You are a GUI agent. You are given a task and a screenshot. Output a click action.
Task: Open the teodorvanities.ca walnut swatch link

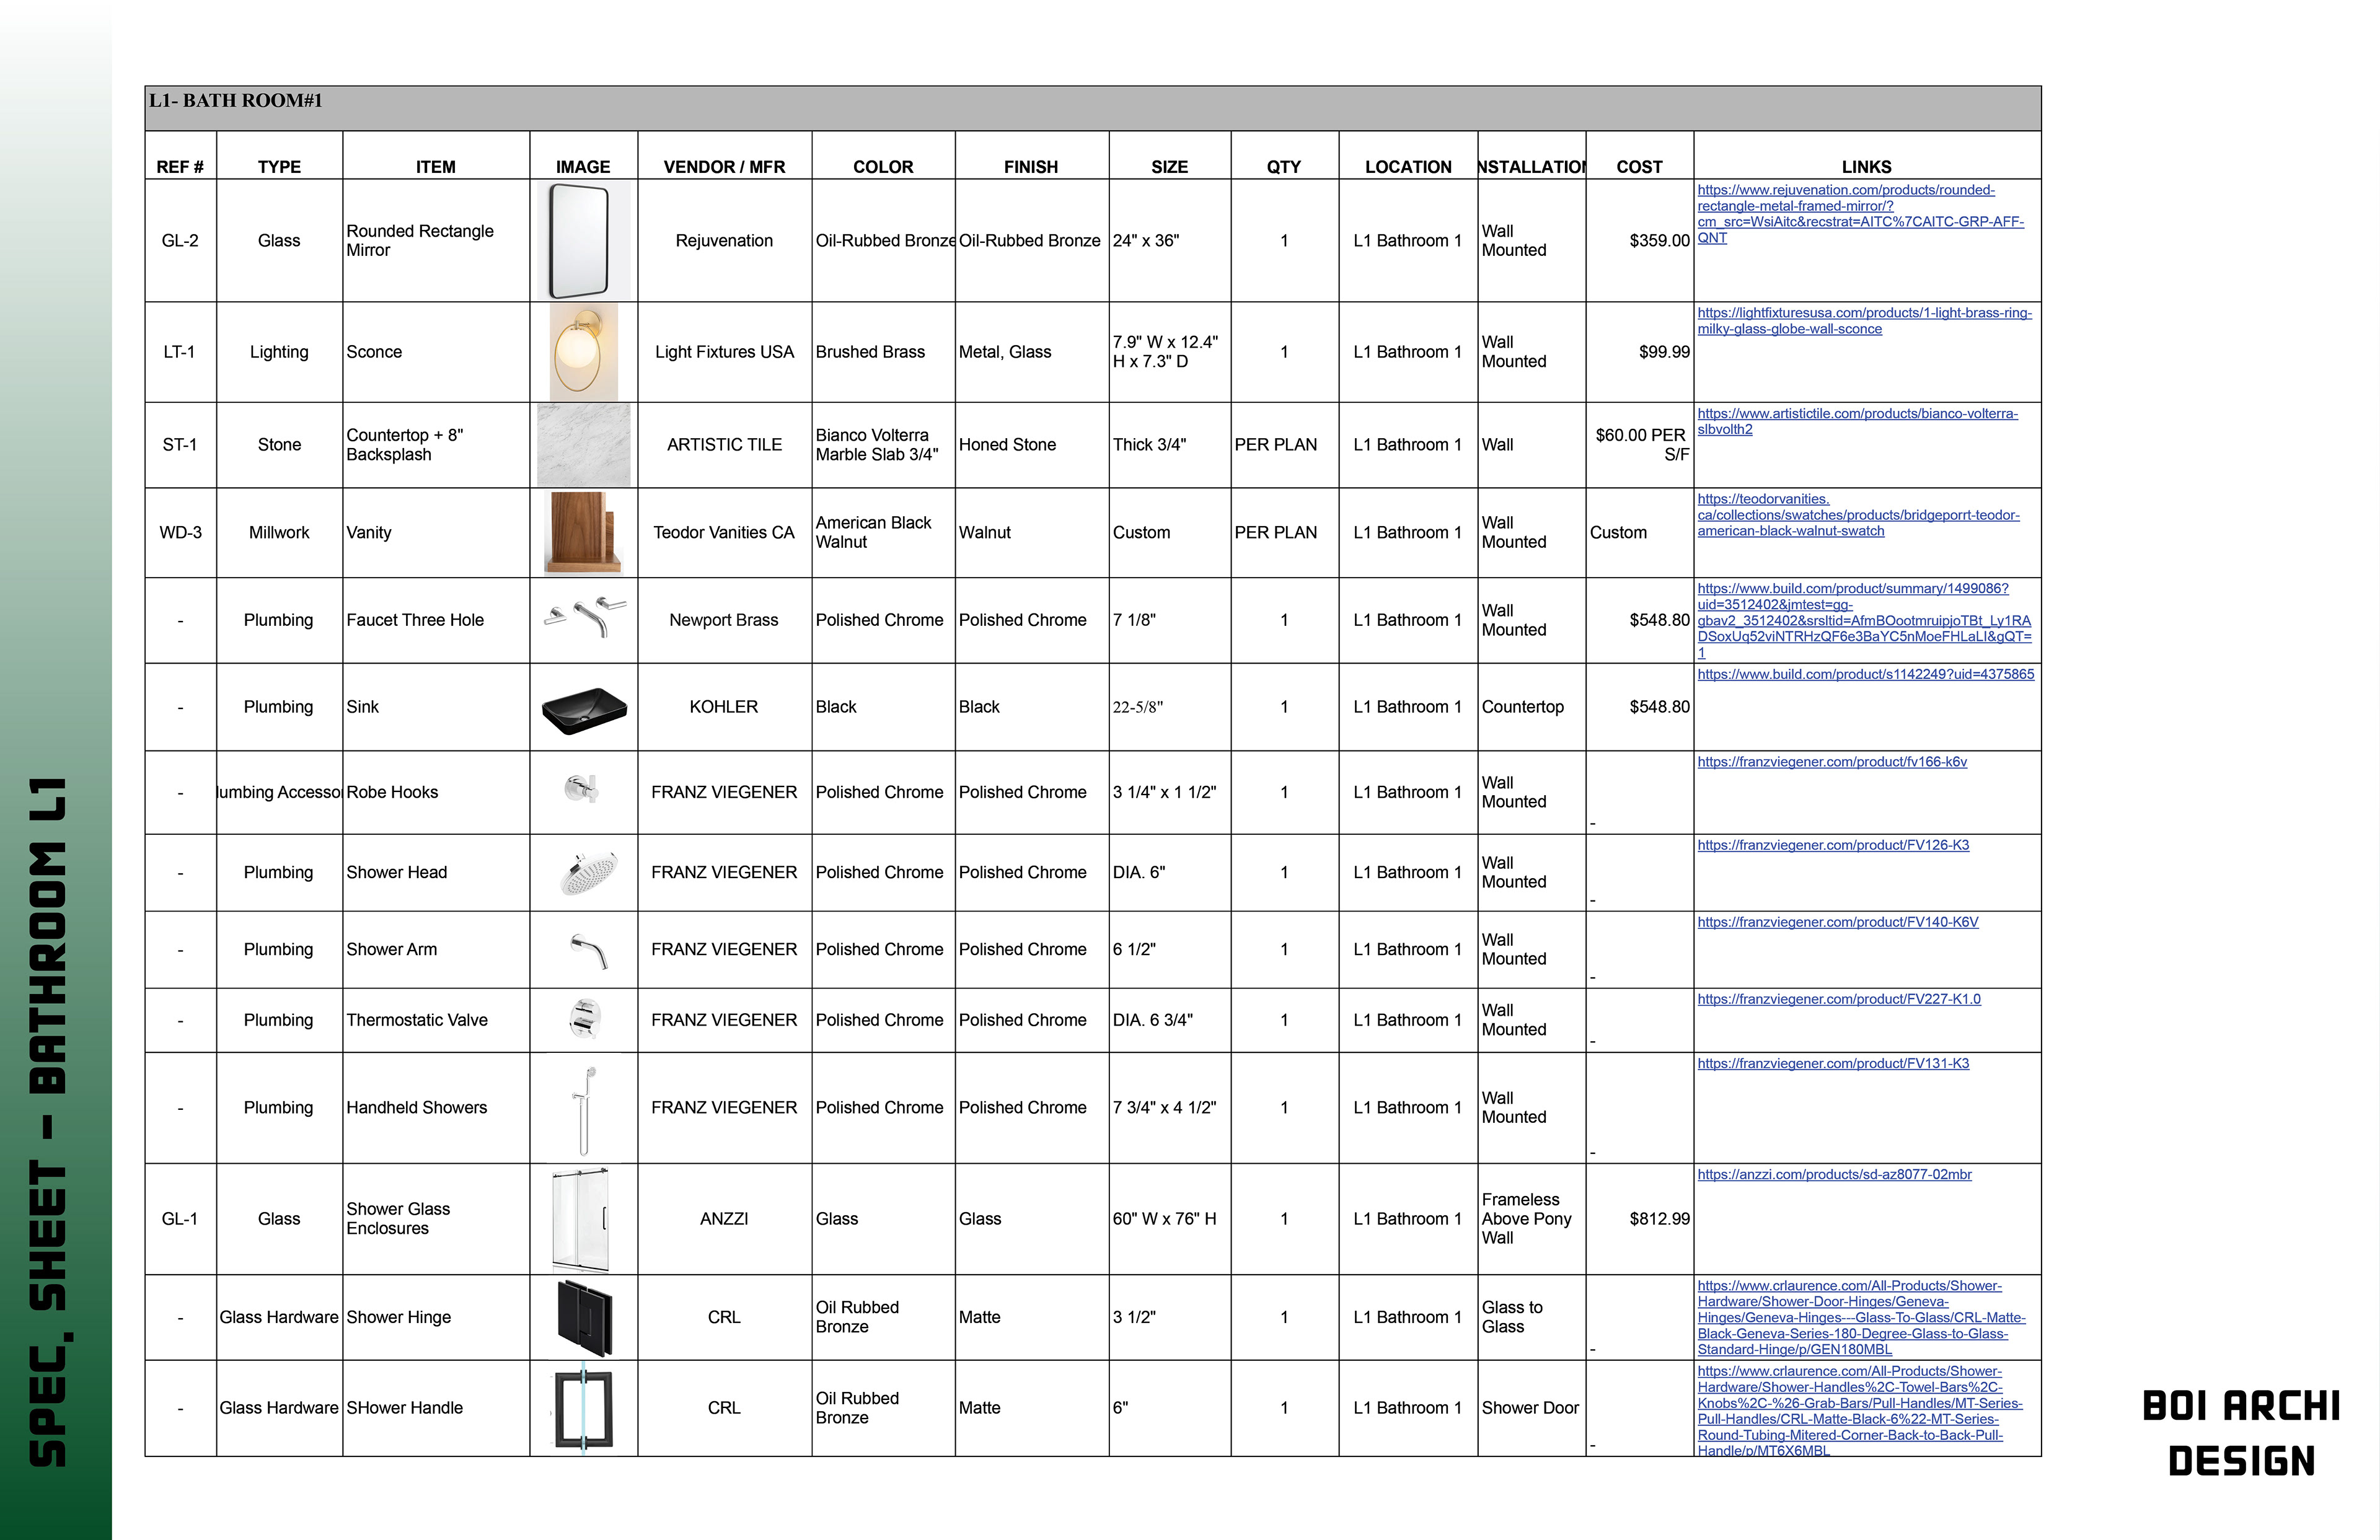1858,515
